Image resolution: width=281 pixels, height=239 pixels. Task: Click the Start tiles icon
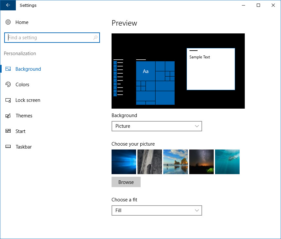8,131
